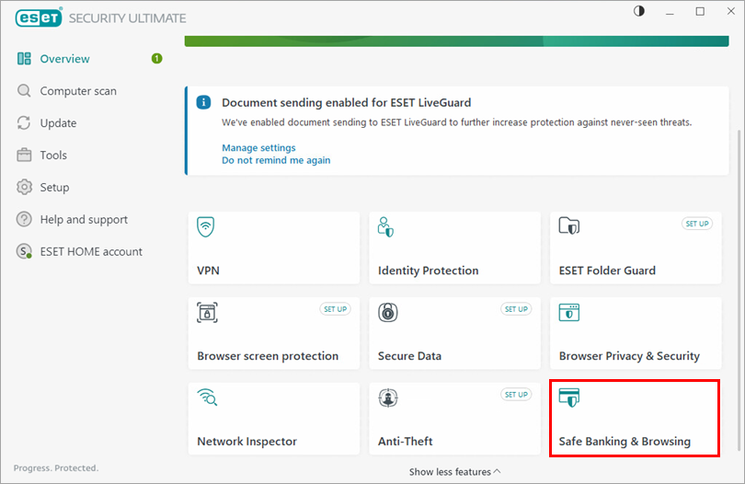The height and width of the screenshot is (484, 745).
Task: Collapse with Show less features
Action: pos(454,472)
